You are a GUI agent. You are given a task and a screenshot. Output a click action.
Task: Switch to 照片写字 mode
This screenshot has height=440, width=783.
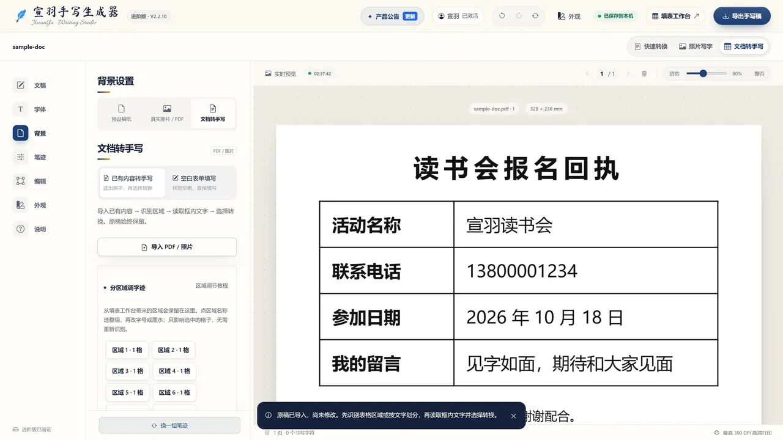click(x=696, y=46)
